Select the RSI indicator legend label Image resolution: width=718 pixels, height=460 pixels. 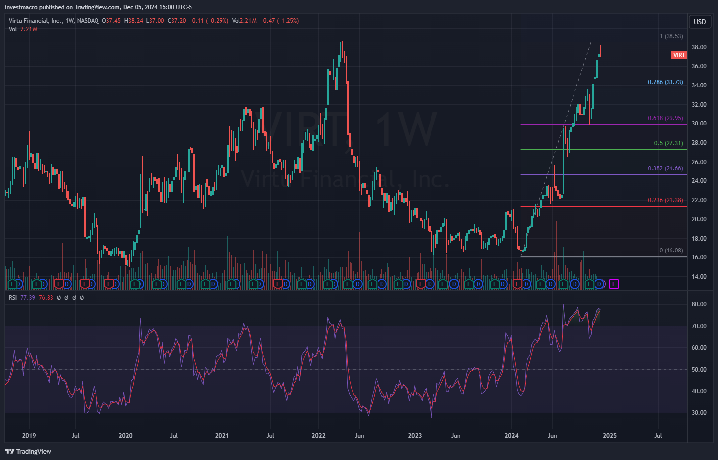pyautogui.click(x=13, y=298)
